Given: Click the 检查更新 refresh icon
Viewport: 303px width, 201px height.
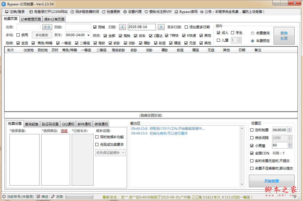Looking at the screenshot, I should (x=104, y=12).
